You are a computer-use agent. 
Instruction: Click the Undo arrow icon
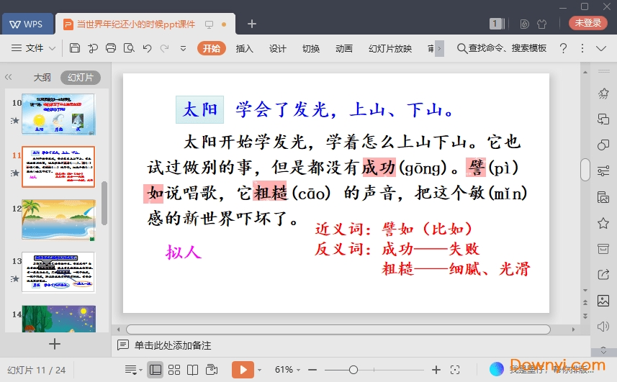point(147,48)
